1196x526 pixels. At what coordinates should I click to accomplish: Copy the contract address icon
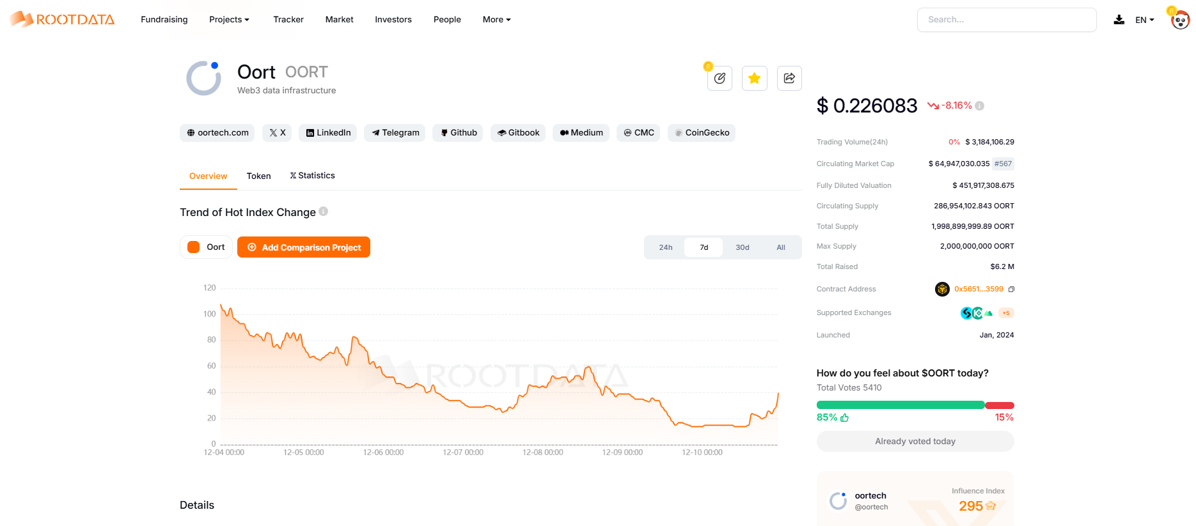pyautogui.click(x=1011, y=290)
